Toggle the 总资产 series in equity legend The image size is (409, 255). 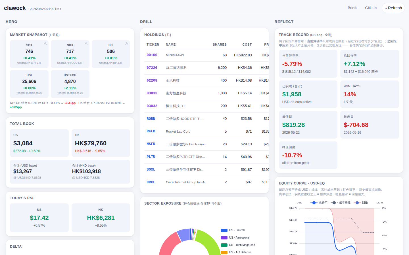coord(319,203)
